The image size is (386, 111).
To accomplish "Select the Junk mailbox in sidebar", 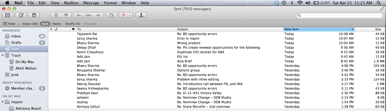I will tap(15, 75).
